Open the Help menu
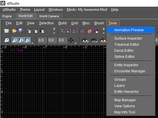This screenshot has height=118, width=158. (115, 10)
